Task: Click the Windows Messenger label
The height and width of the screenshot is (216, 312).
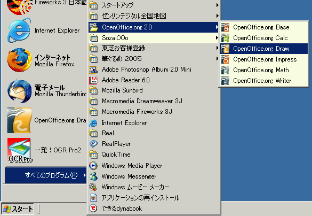Action: 129,176
